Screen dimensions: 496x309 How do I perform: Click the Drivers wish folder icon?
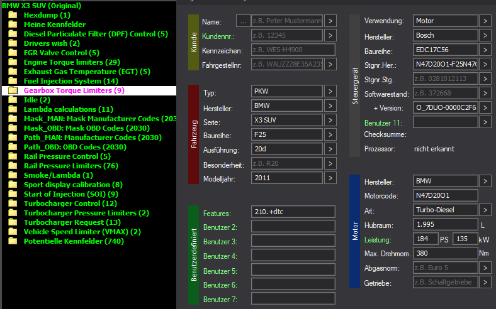[x=13, y=43]
